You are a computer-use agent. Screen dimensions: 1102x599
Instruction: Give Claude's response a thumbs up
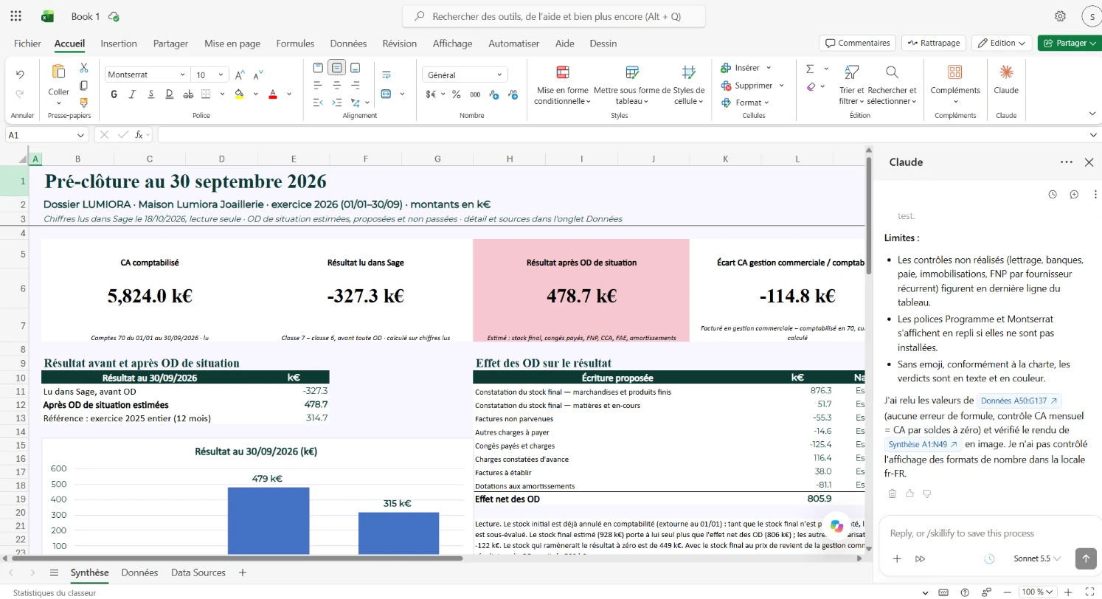[909, 494]
